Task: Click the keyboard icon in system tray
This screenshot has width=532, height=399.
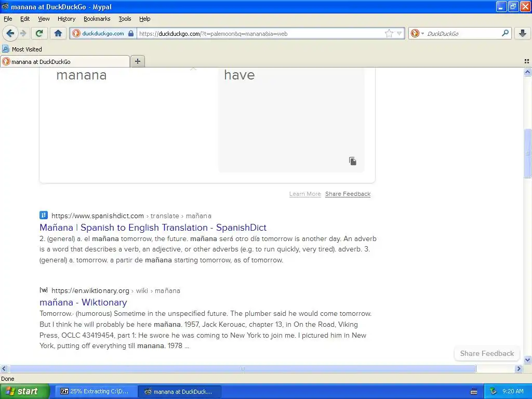Action: tap(474, 392)
